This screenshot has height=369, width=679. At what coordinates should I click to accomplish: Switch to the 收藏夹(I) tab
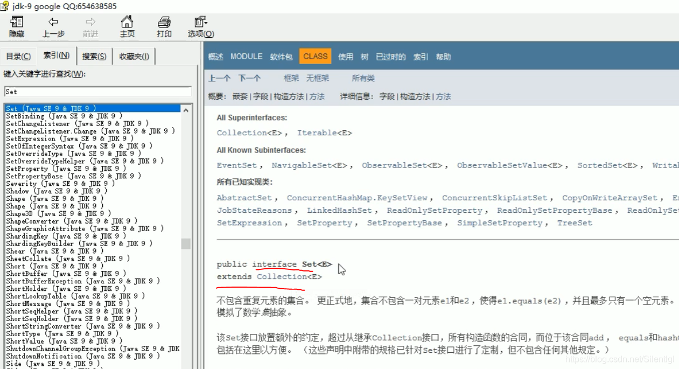[x=134, y=56]
